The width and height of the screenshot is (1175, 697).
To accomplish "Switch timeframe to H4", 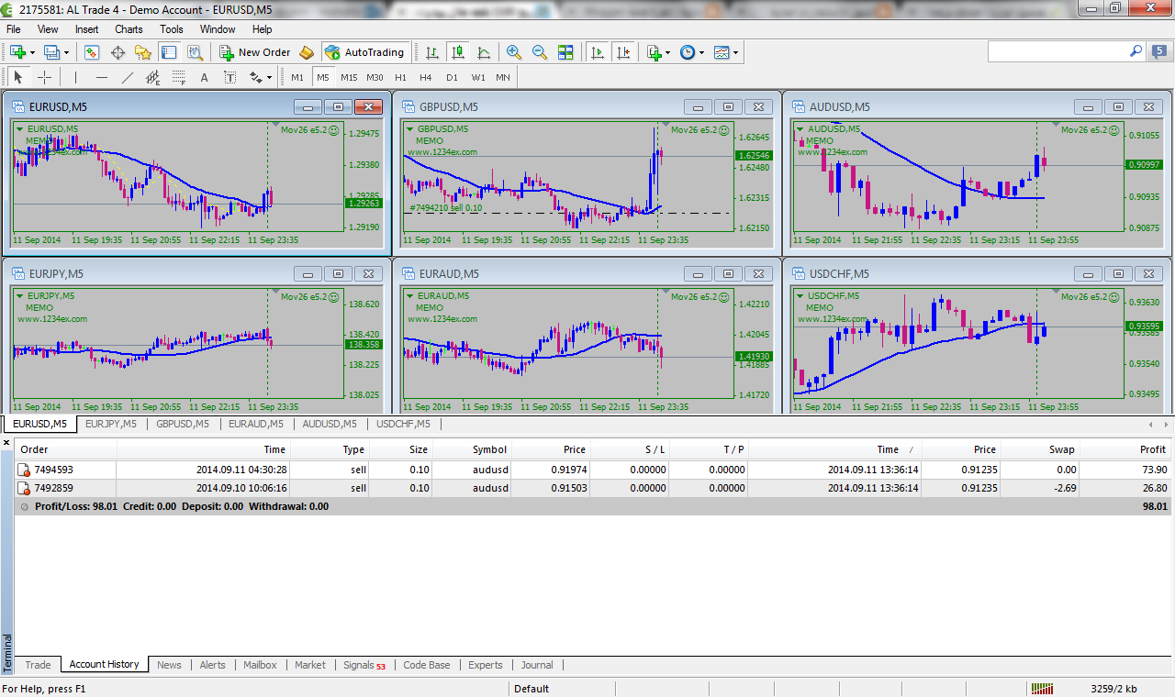I will 426,77.
